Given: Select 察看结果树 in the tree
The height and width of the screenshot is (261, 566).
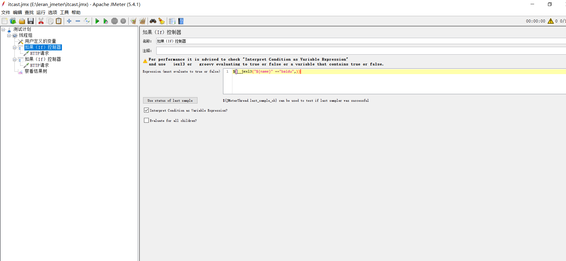Looking at the screenshot, I should click(x=36, y=71).
